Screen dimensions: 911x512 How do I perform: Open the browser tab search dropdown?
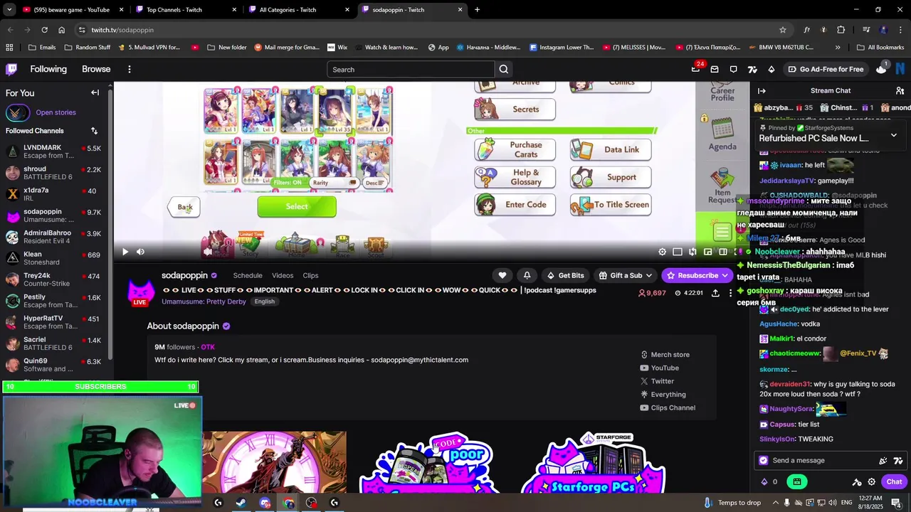click(9, 10)
